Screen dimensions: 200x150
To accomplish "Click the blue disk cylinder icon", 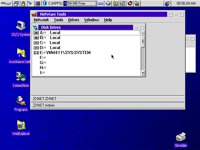I will pos(45,3).
